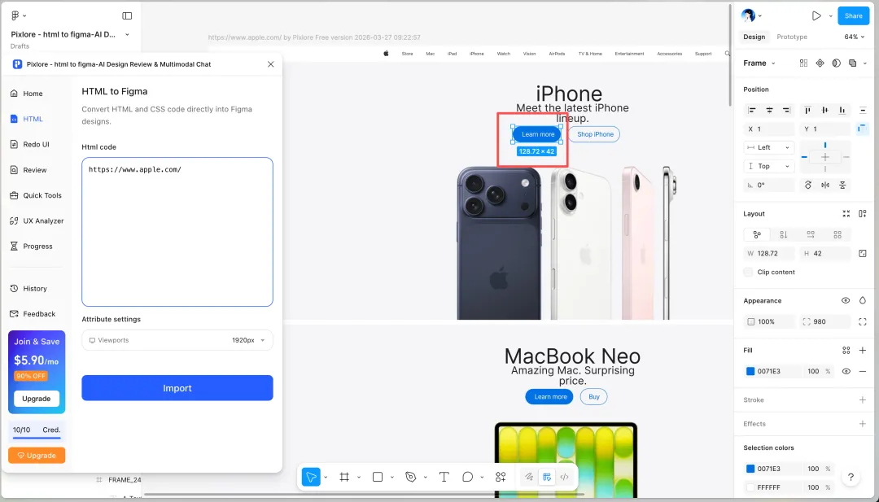
Task: Open Help question mark button
Action: coord(851,478)
